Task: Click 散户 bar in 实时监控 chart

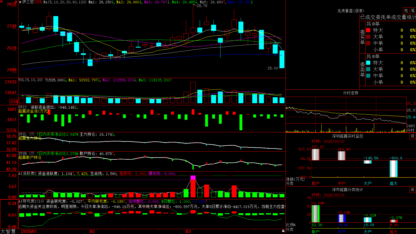Action: click(x=315, y=154)
